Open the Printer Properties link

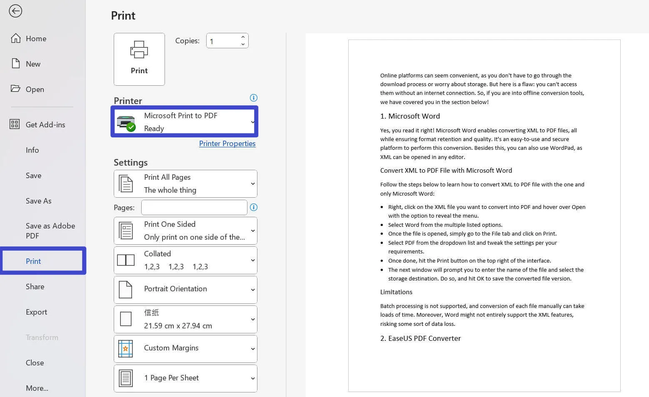pos(227,143)
